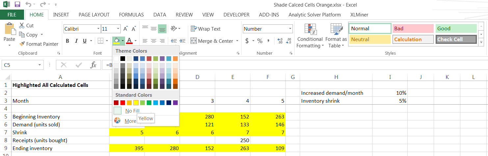Click the Increase Decimal icon
488x156 pixels.
click(280, 41)
